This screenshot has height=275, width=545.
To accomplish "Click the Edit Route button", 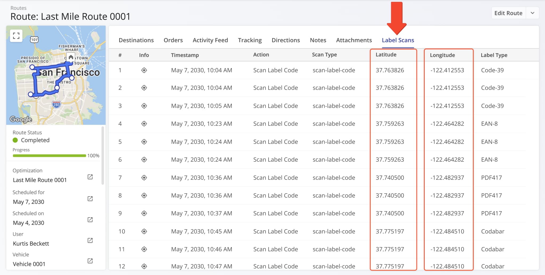I will (508, 13).
